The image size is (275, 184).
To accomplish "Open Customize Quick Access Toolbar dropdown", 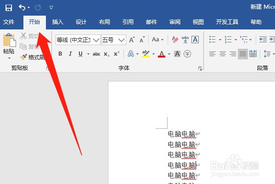I will [51, 7].
